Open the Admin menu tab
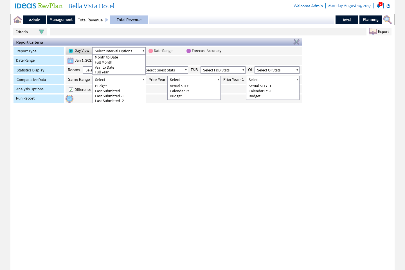This screenshot has width=405, height=270. [35, 20]
